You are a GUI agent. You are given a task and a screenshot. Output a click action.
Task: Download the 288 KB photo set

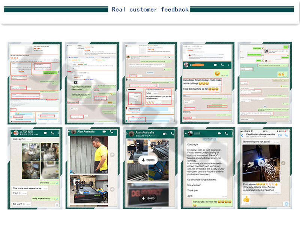click(148, 160)
